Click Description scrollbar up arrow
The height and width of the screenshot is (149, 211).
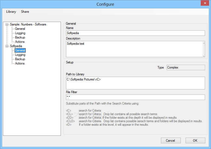click(x=204, y=43)
